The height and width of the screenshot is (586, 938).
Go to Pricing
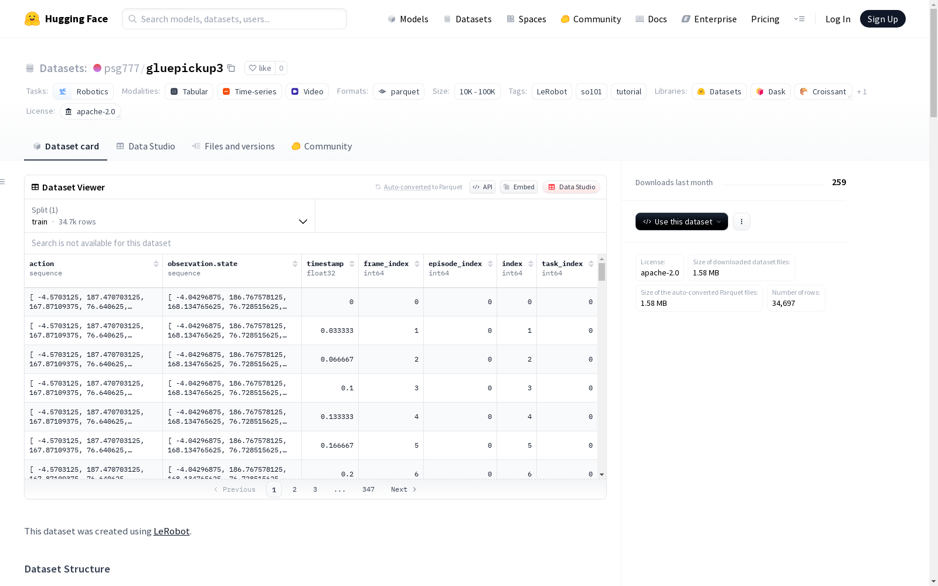[x=765, y=19]
